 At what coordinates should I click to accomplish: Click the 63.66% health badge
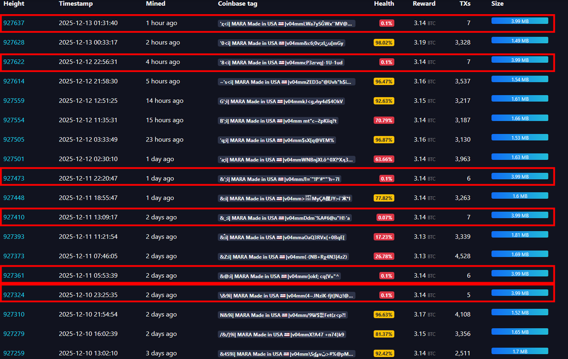[384, 159]
